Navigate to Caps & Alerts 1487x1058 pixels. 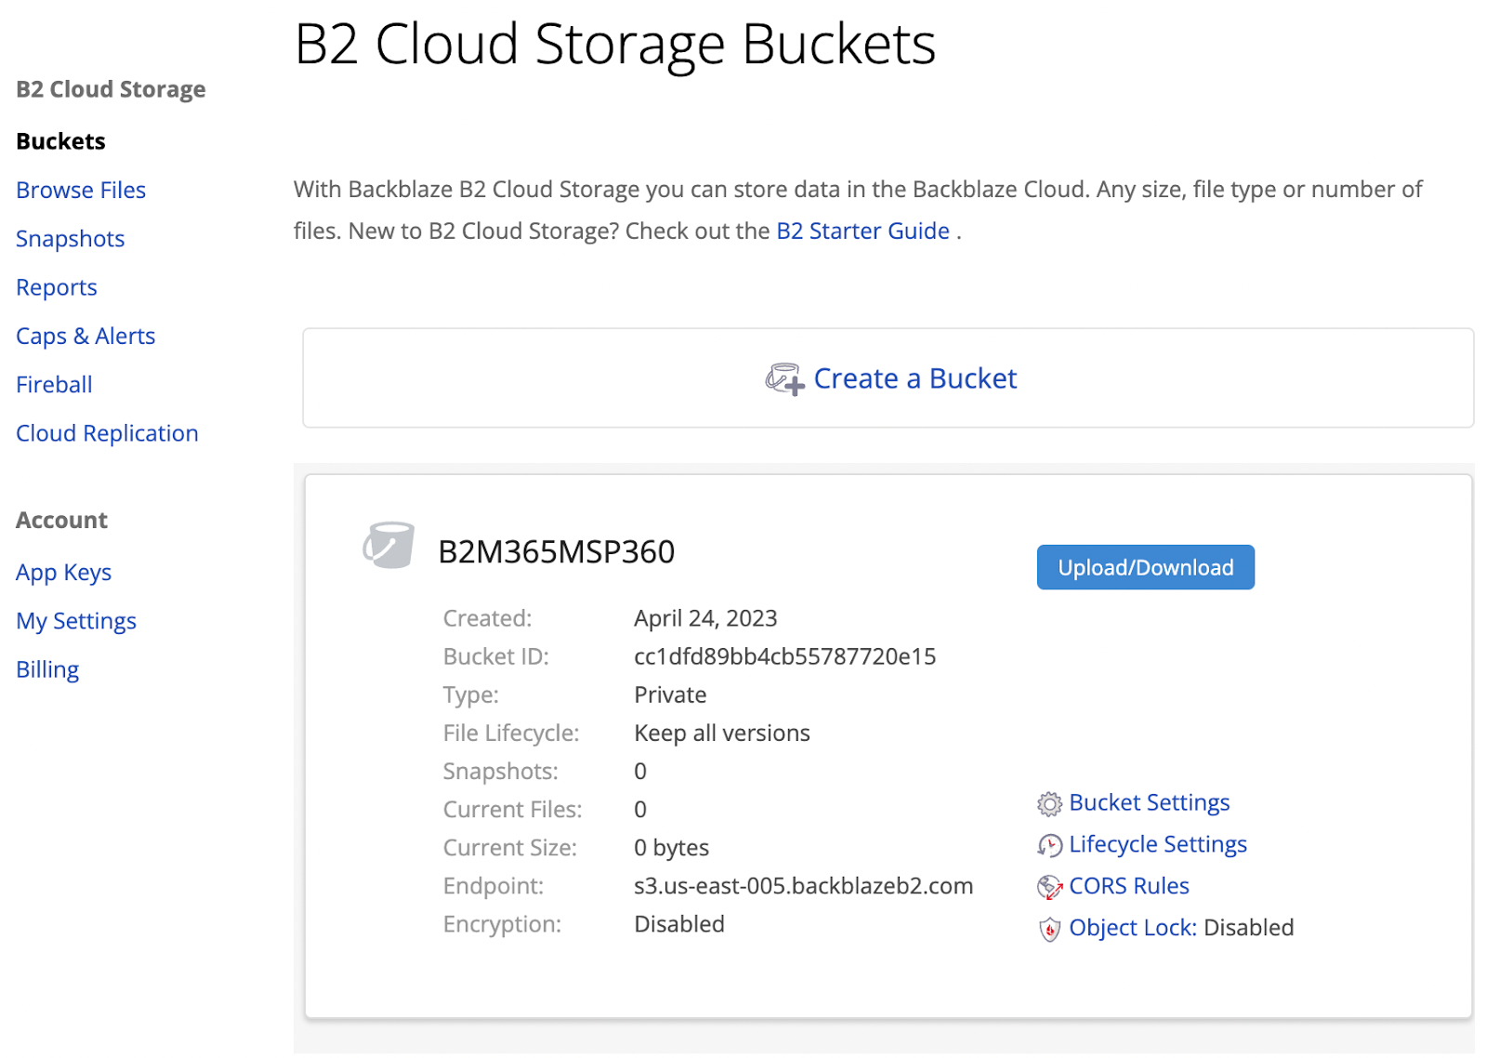tap(86, 336)
